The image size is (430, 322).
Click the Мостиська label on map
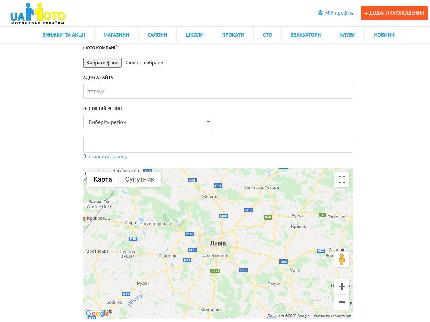[97, 251]
